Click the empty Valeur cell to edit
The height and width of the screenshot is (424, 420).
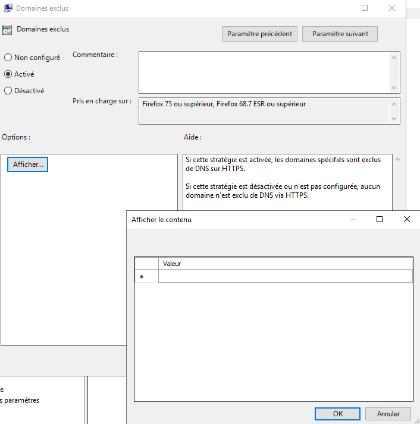[x=286, y=276]
